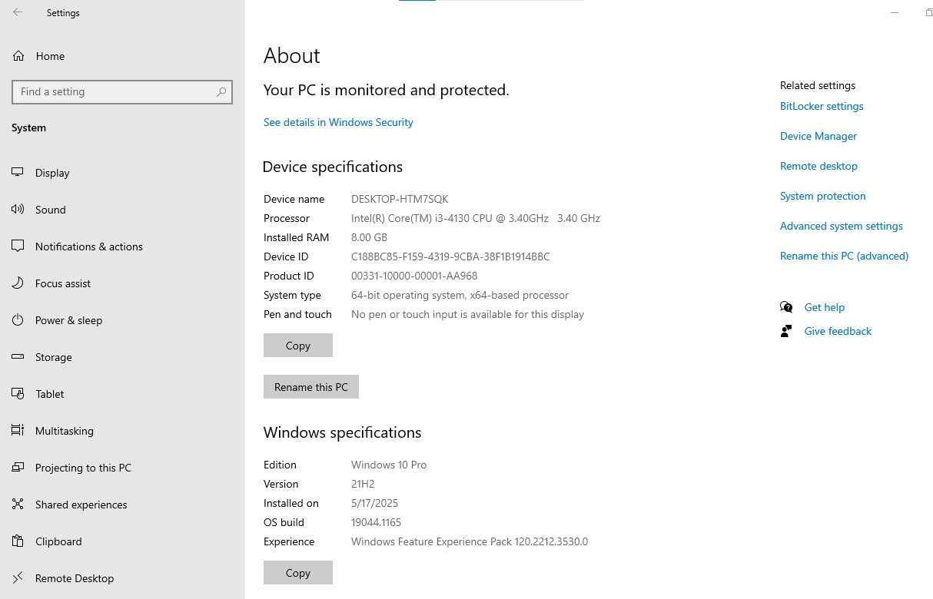The width and height of the screenshot is (933, 599).
Task: Select the Storage drive icon
Action: click(18, 357)
